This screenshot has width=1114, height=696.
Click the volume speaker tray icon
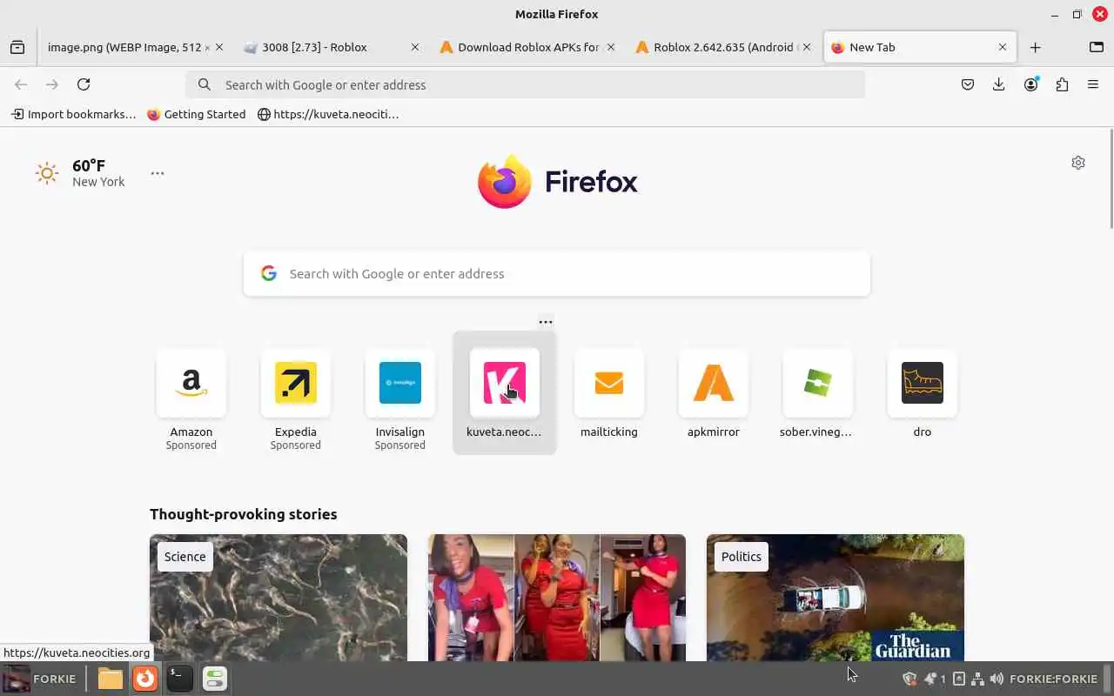997,679
